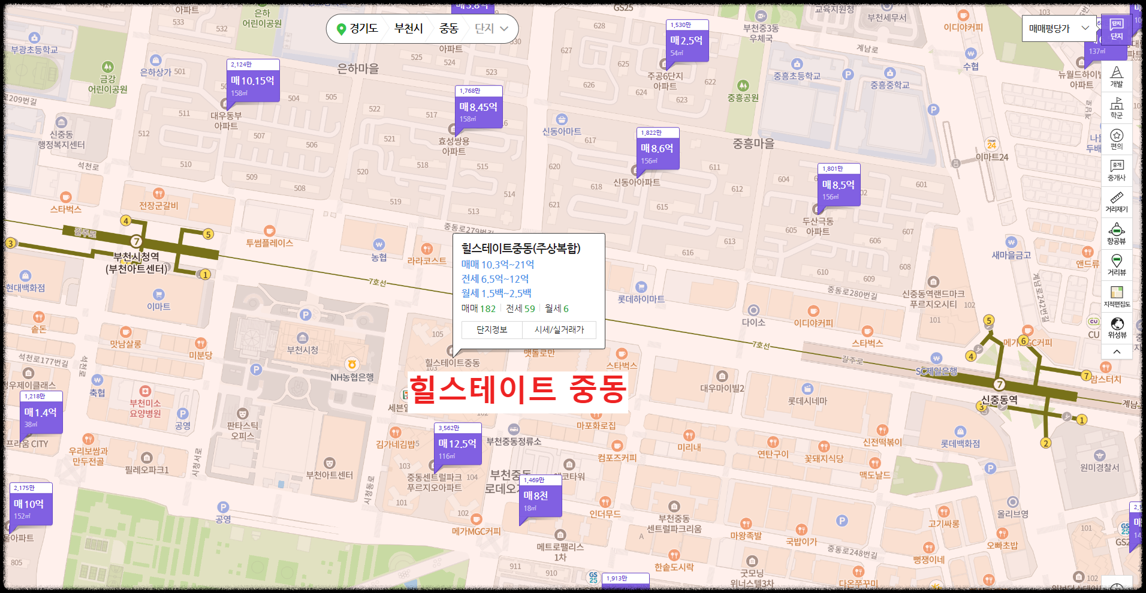Click 월세 1.5백~2.5백 price link

coord(496,293)
